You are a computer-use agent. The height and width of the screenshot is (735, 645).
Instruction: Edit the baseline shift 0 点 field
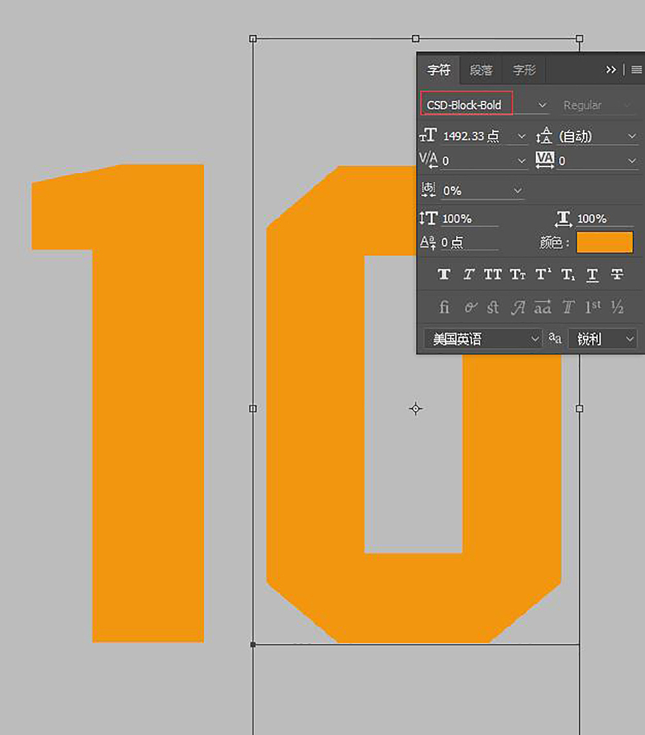pos(469,243)
